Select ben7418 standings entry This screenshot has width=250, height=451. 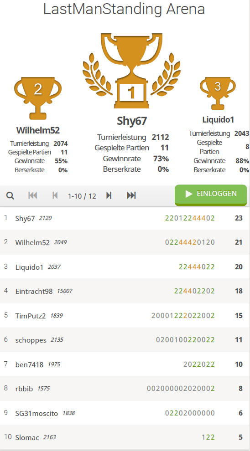(x=125, y=364)
